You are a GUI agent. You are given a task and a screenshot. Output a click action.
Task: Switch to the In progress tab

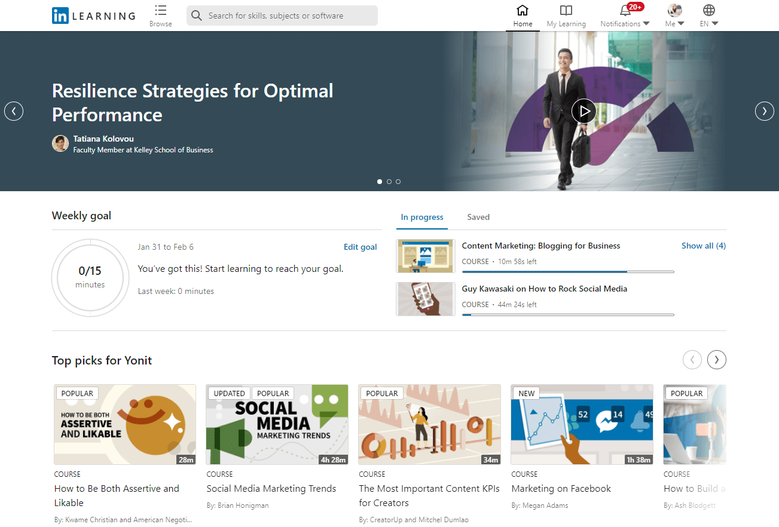pos(422,217)
